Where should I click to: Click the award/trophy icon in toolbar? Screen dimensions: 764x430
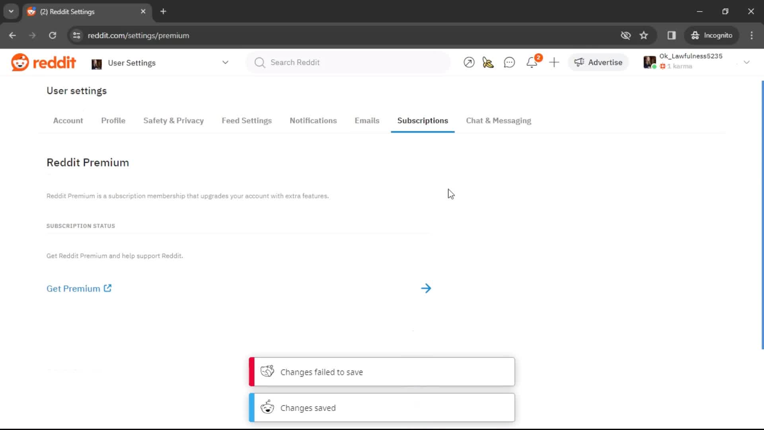pyautogui.click(x=487, y=63)
